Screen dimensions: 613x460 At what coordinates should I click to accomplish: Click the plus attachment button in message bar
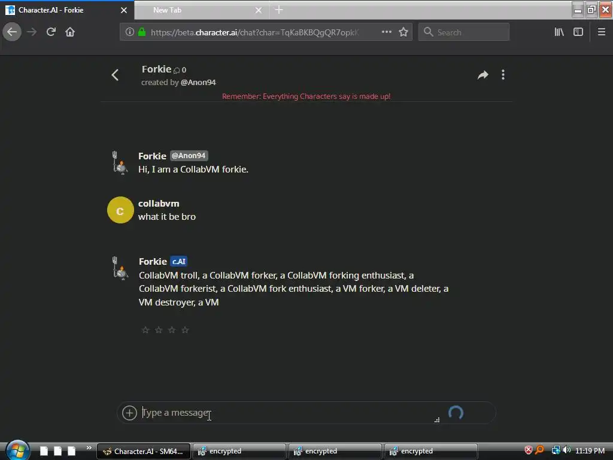click(x=129, y=413)
